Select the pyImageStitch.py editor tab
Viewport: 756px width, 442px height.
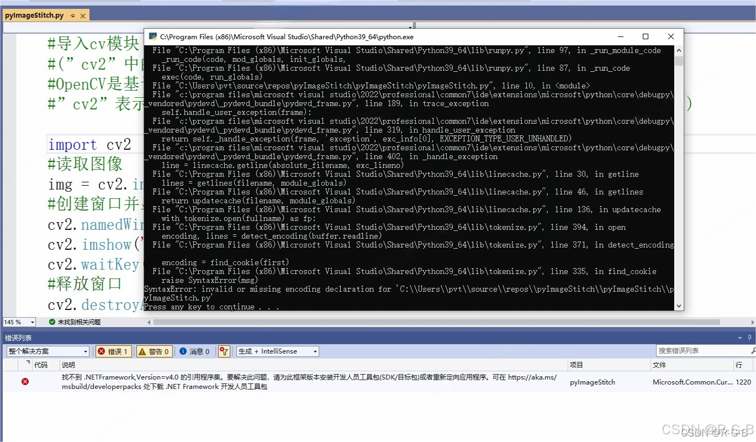coord(34,15)
